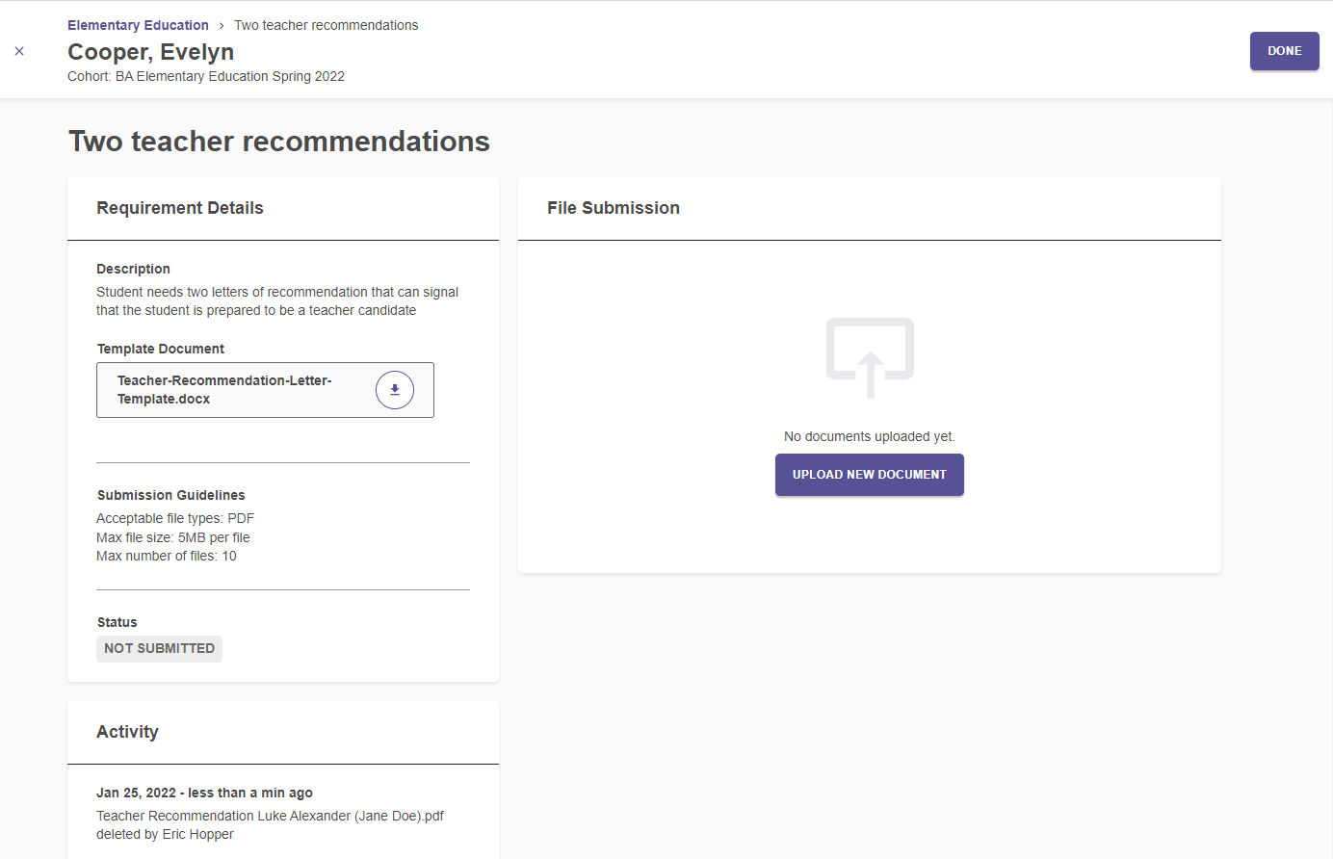The height and width of the screenshot is (859, 1333).
Task: Click the Submission Guidelines label
Action: coord(171,495)
